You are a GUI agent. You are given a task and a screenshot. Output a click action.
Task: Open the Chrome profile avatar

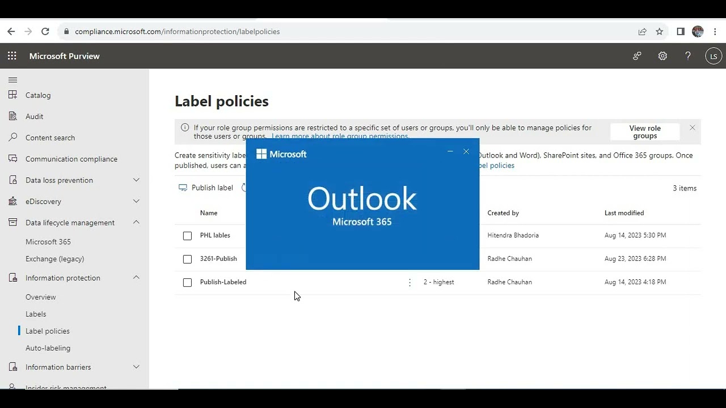click(x=698, y=32)
